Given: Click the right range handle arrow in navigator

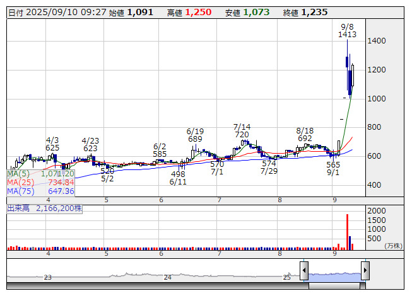Looking at the screenshot, I should [x=365, y=272].
